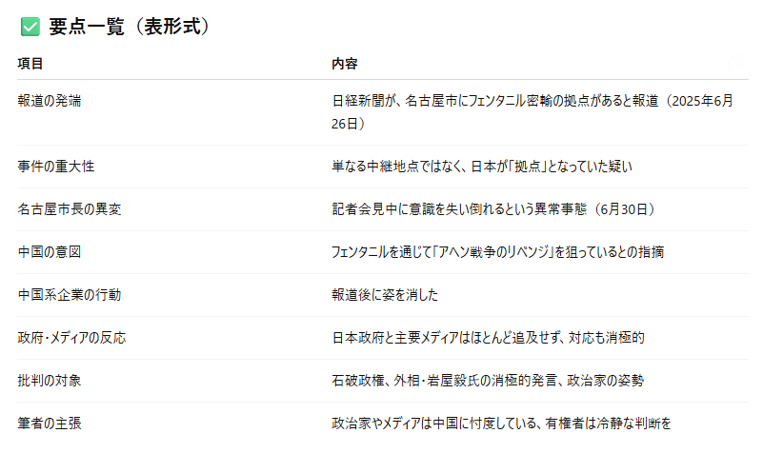This screenshot has width=763, height=473.
Task: Click the green checkmark emoji icon
Action: pos(30,27)
